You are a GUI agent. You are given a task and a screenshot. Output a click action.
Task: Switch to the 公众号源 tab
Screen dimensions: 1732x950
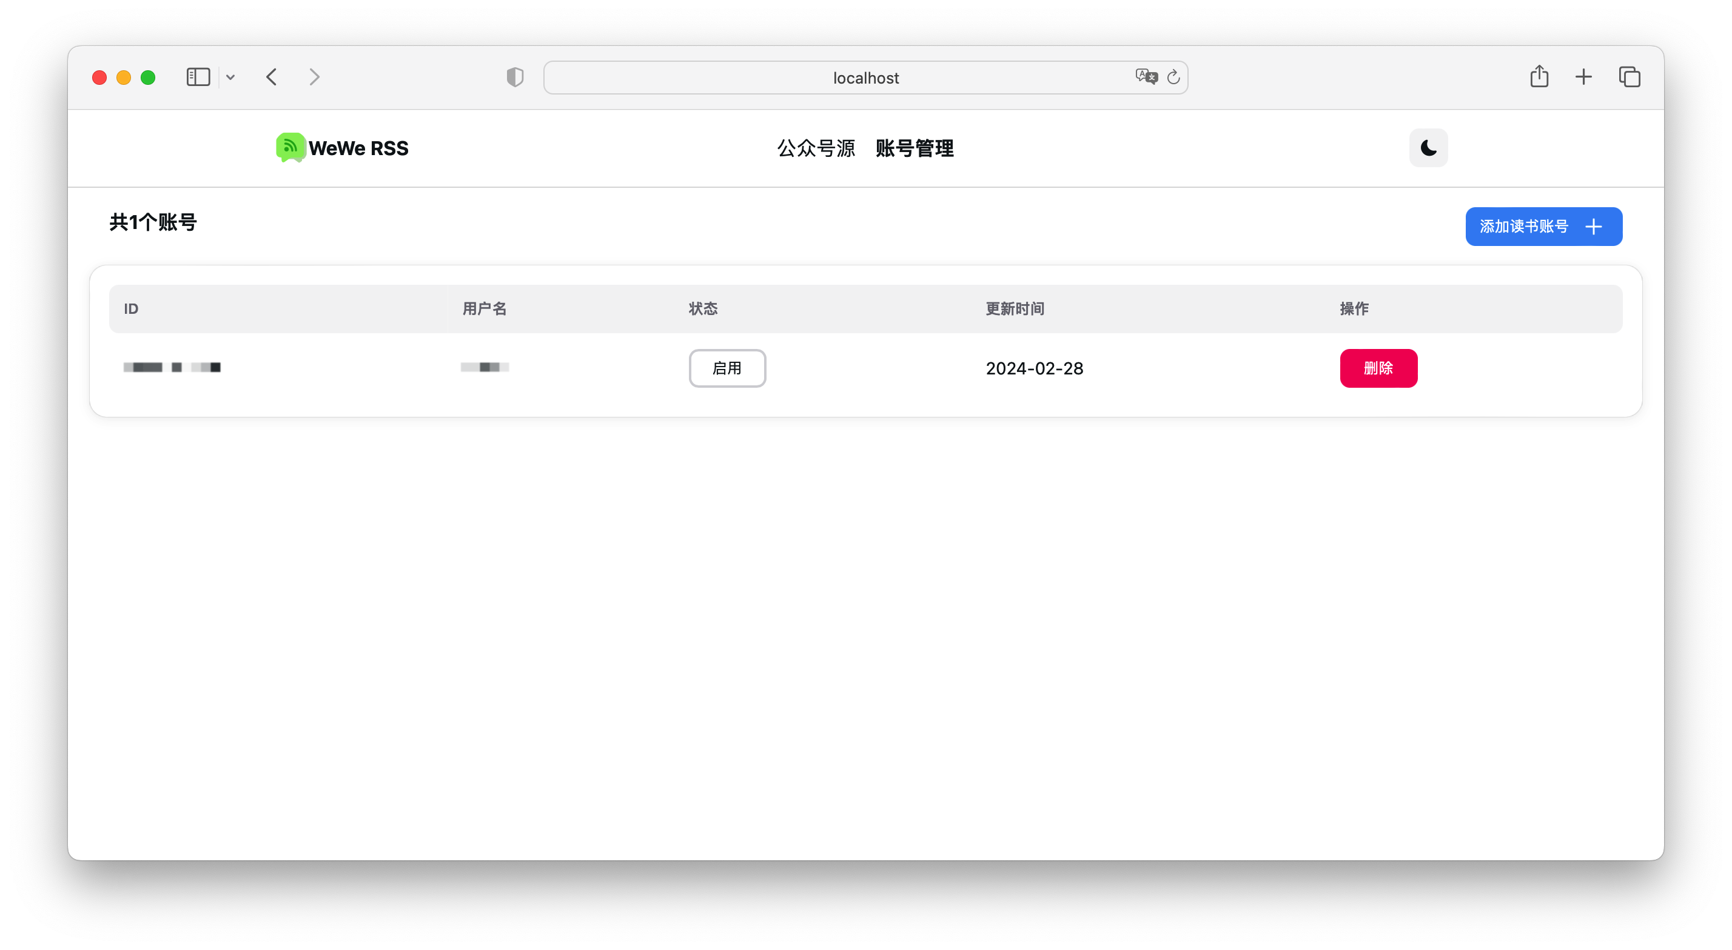pyautogui.click(x=816, y=148)
